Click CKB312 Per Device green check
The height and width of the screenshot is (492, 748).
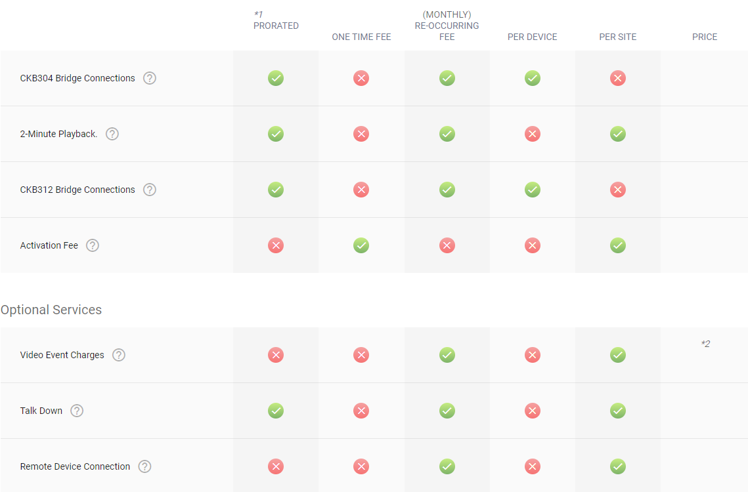click(x=533, y=190)
